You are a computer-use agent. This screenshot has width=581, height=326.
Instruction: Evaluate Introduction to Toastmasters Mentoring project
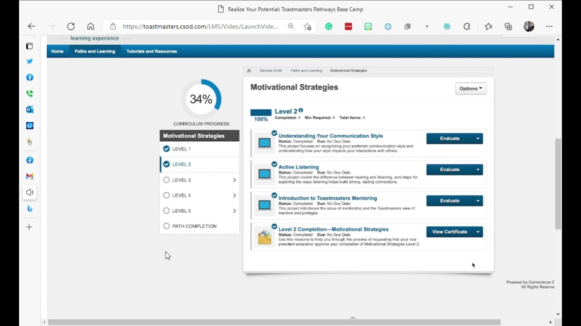point(449,201)
